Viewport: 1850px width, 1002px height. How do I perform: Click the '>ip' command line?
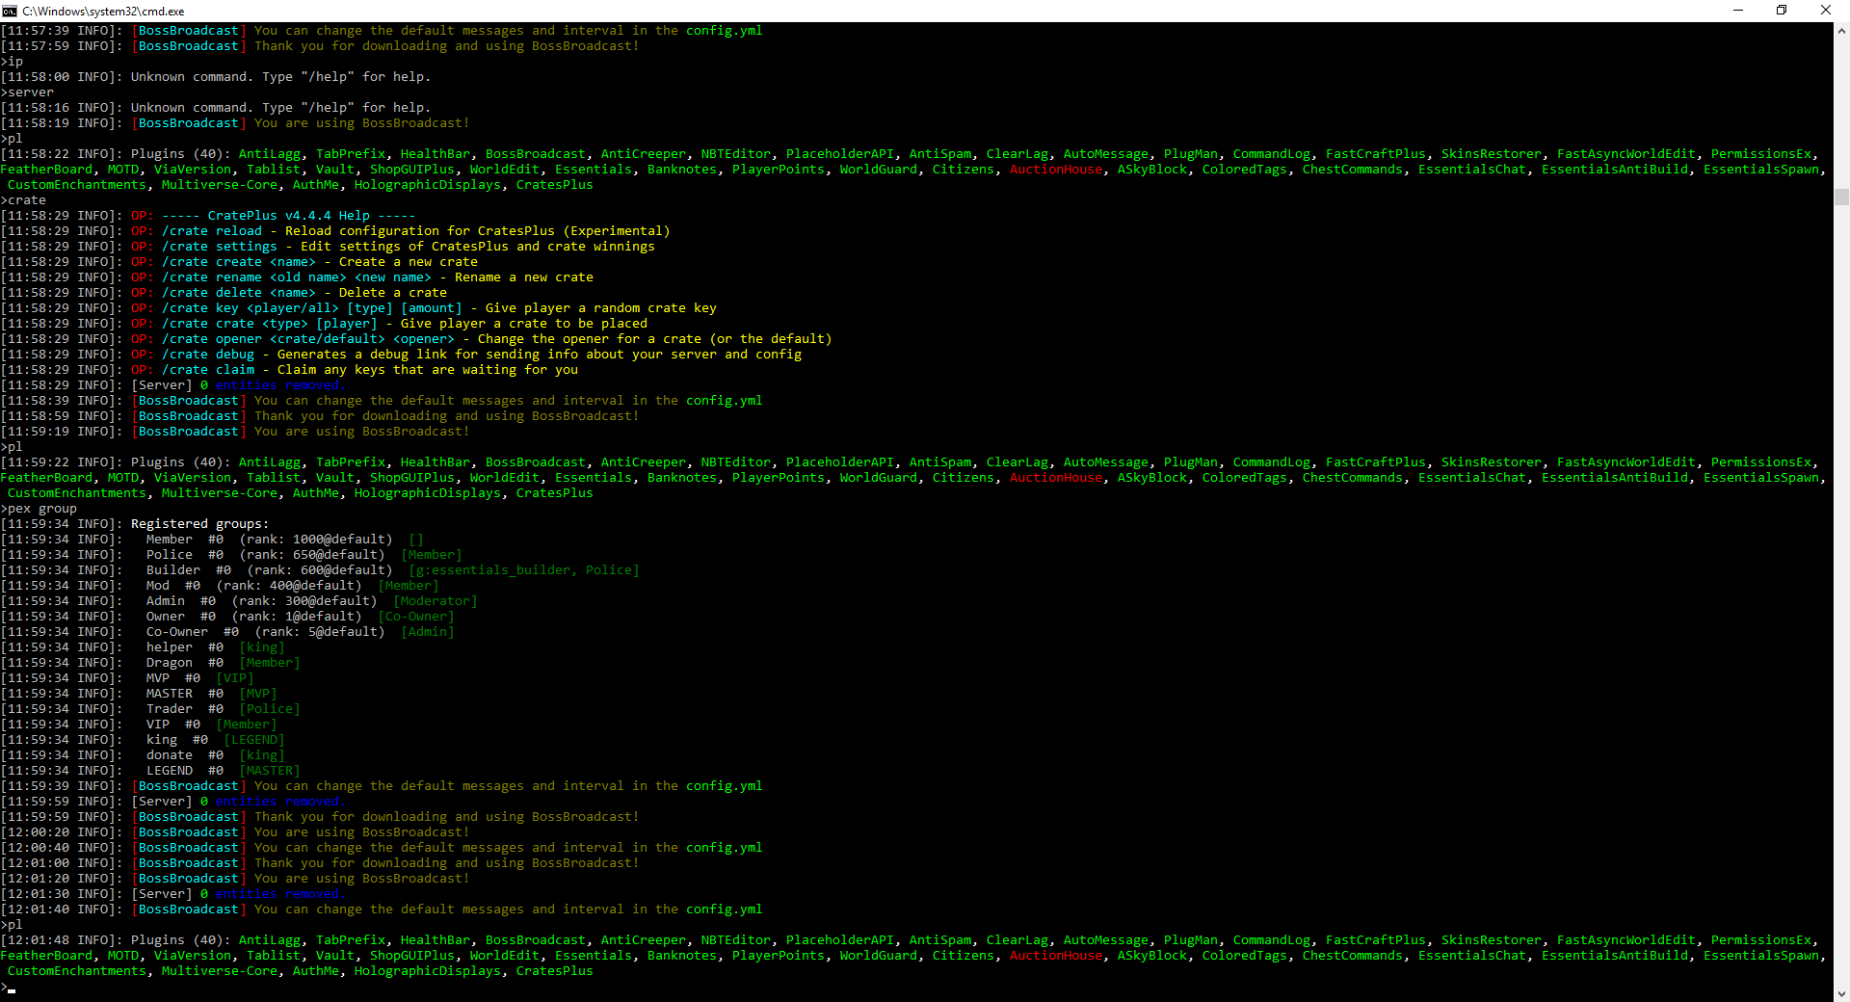(x=12, y=62)
